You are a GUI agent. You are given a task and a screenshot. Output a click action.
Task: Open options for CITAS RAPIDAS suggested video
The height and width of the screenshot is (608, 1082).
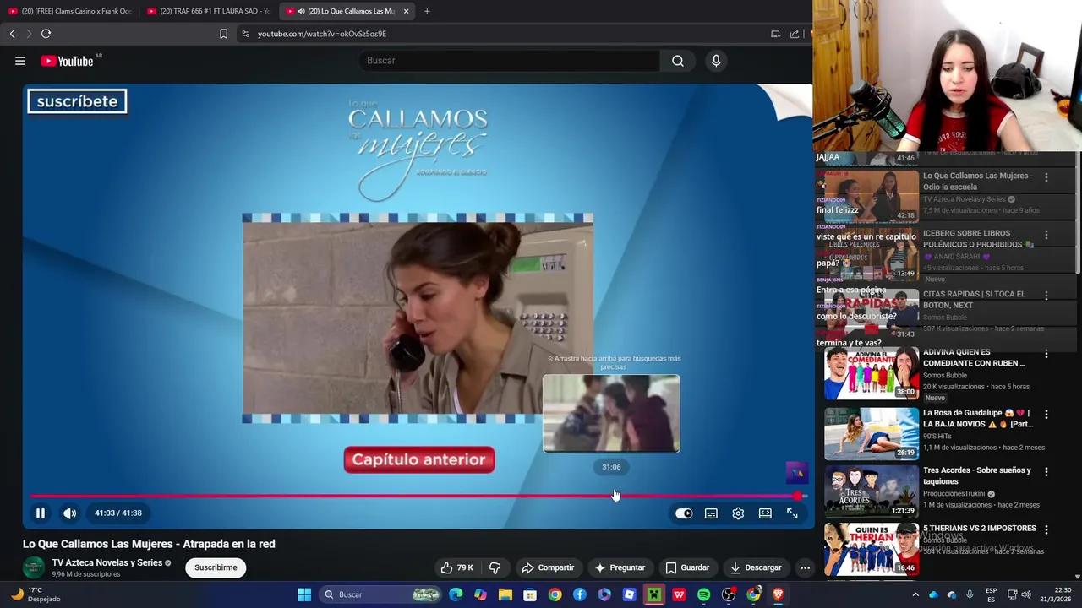pyautogui.click(x=1046, y=296)
